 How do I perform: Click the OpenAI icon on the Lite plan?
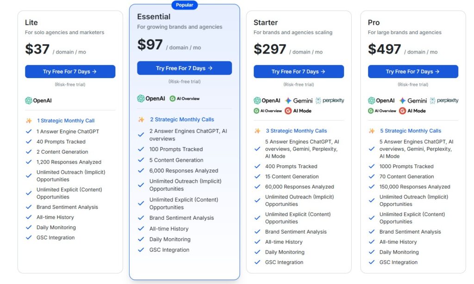pos(30,100)
